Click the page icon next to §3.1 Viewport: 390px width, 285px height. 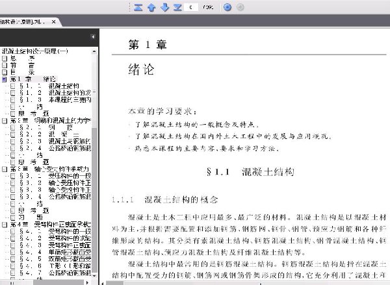[x=13, y=176]
